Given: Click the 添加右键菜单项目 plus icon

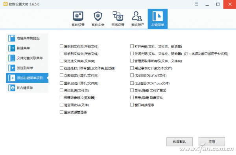Looking at the screenshot, I should 11,78.
